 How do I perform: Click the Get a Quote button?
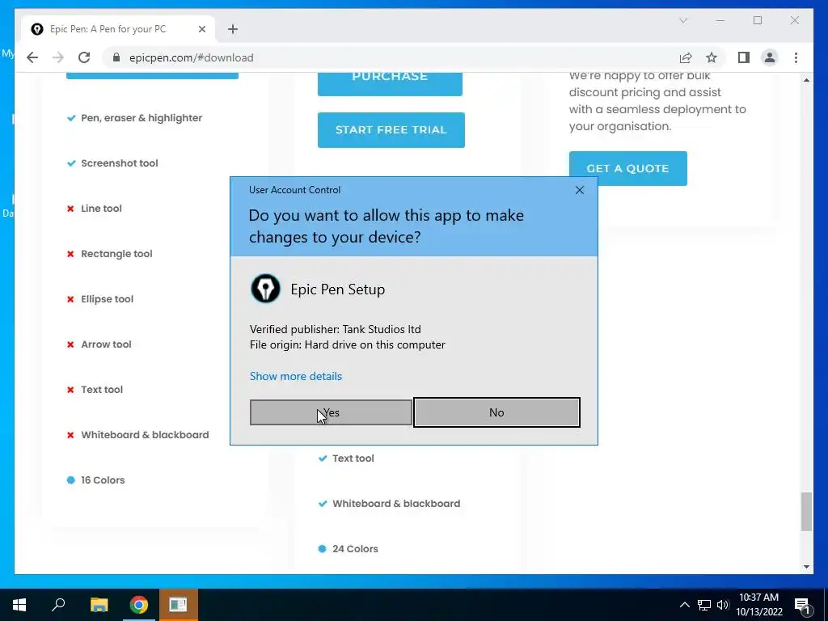pos(627,168)
